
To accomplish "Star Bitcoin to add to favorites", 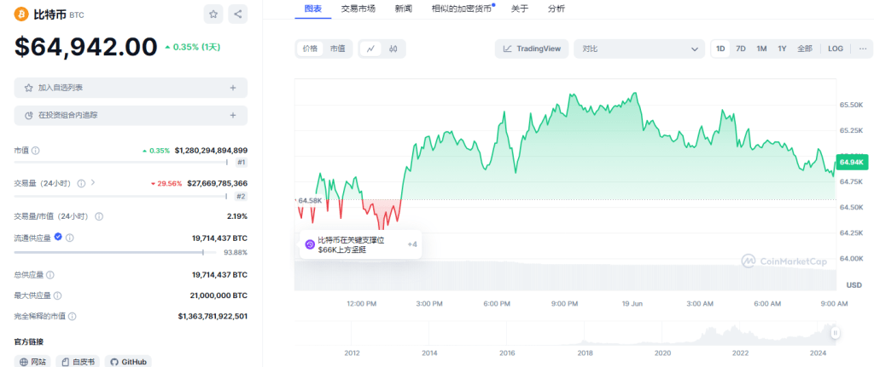I will point(213,14).
